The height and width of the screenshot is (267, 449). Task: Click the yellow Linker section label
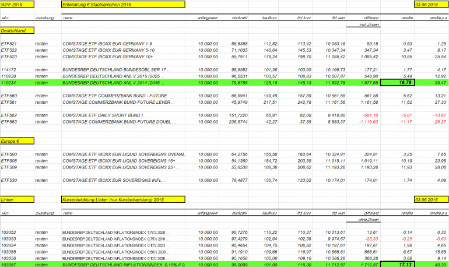click(x=17, y=199)
